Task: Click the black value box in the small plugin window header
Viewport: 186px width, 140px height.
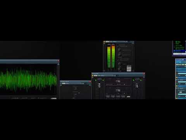Action: [86, 83]
